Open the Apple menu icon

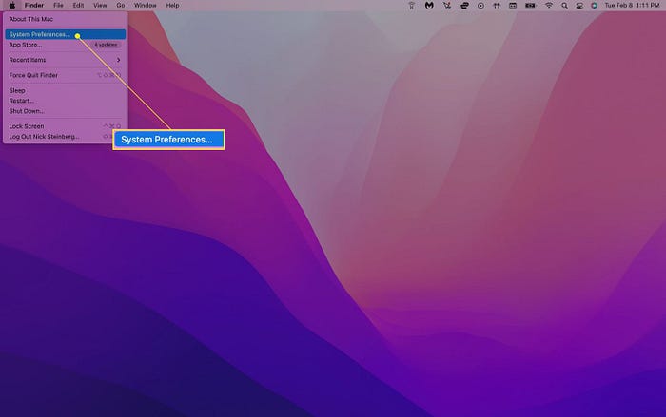pos(12,6)
